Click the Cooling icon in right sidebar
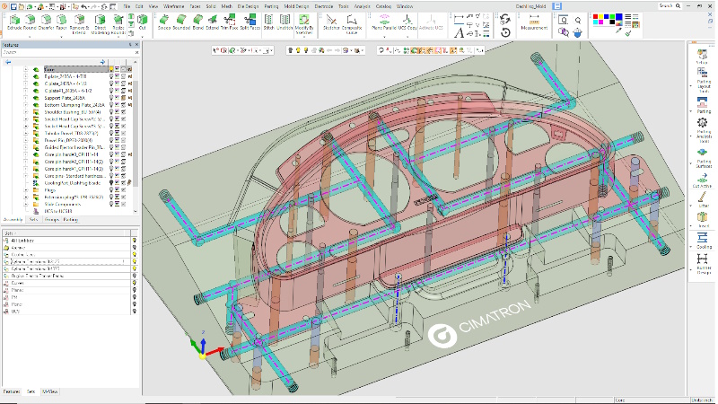This screenshot has width=718, height=404. pyautogui.click(x=703, y=241)
